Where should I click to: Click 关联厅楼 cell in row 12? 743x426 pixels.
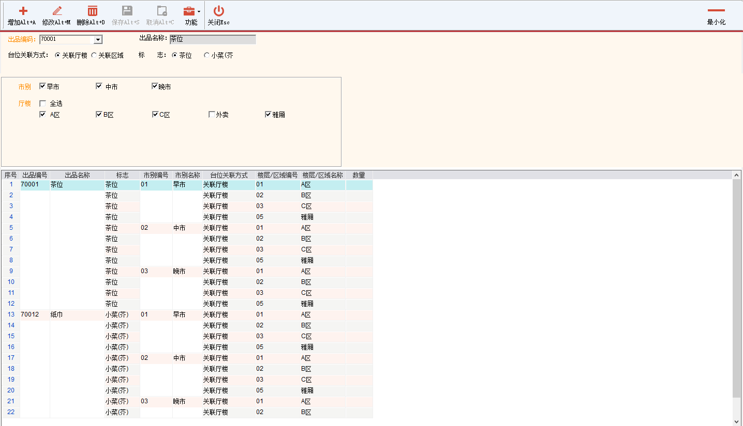click(x=229, y=304)
